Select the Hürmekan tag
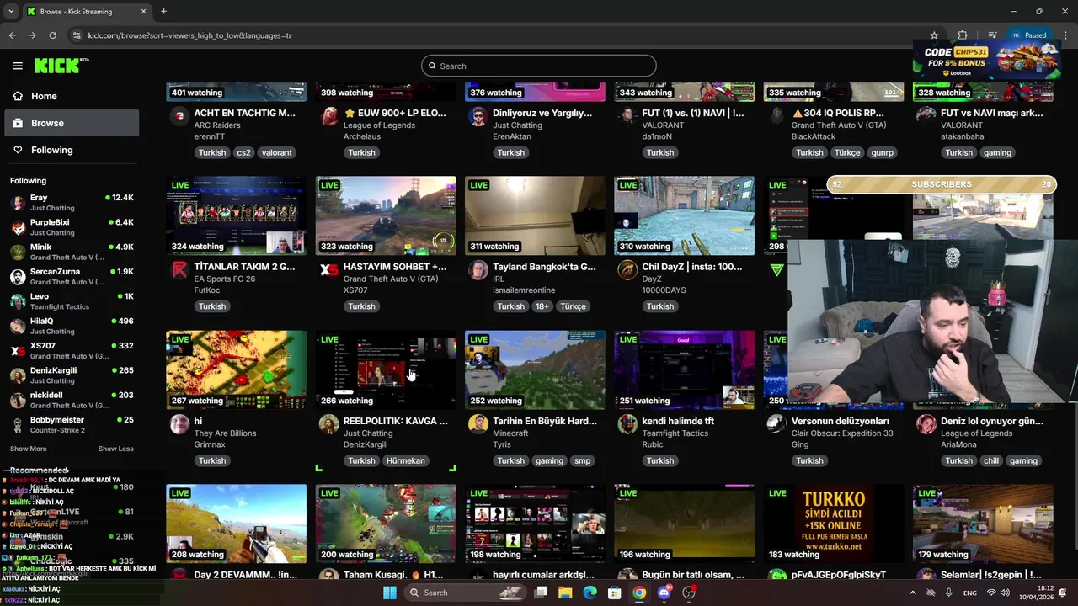The height and width of the screenshot is (606, 1078). (405, 460)
